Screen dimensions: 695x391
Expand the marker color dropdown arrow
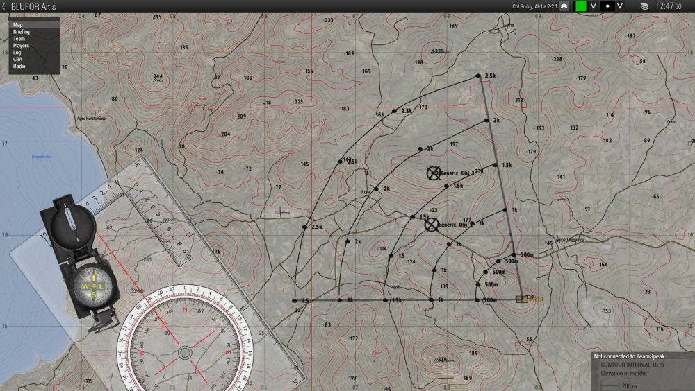click(594, 6)
